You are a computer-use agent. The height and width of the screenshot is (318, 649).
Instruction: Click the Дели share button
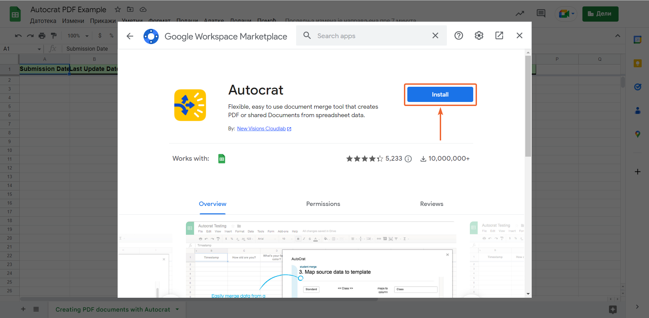600,14
